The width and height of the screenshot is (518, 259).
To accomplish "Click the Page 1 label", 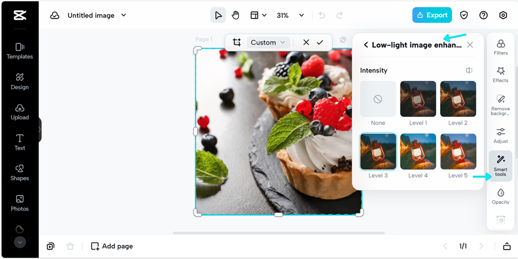I will 204,39.
